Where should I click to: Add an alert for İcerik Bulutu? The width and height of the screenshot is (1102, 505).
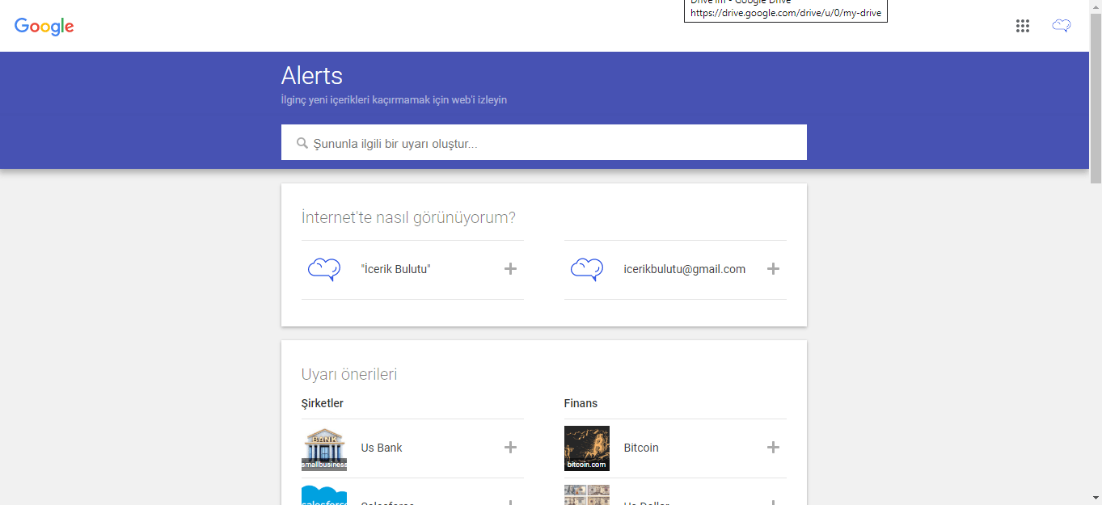(510, 268)
